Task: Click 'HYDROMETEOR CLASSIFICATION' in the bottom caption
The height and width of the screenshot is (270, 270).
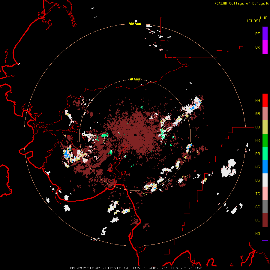Action: point(105,268)
